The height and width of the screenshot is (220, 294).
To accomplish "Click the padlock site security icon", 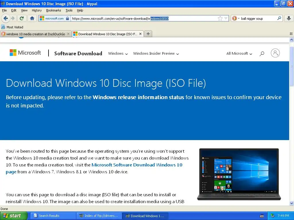I will 67,18.
